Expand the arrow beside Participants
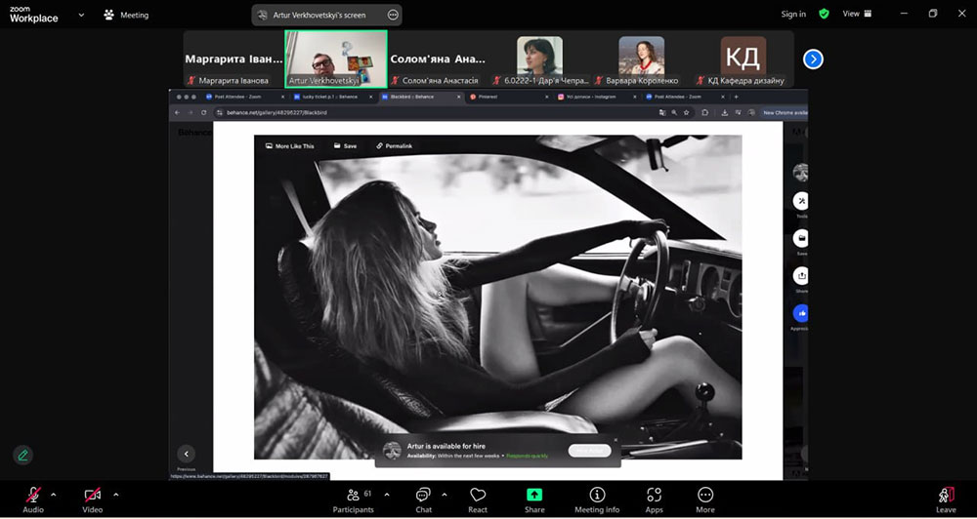 [387, 495]
